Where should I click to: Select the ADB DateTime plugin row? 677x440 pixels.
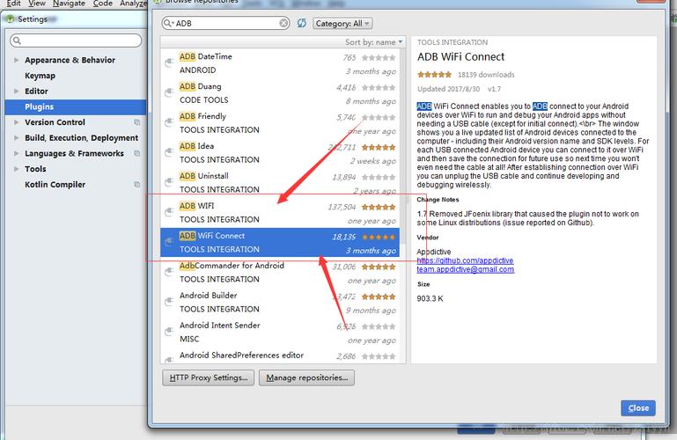[280, 63]
